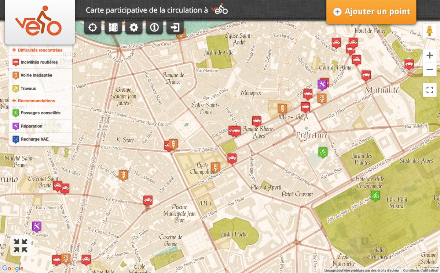Enter fullscreen map view
Image resolution: width=440 pixels, height=273 pixels.
pyautogui.click(x=429, y=90)
